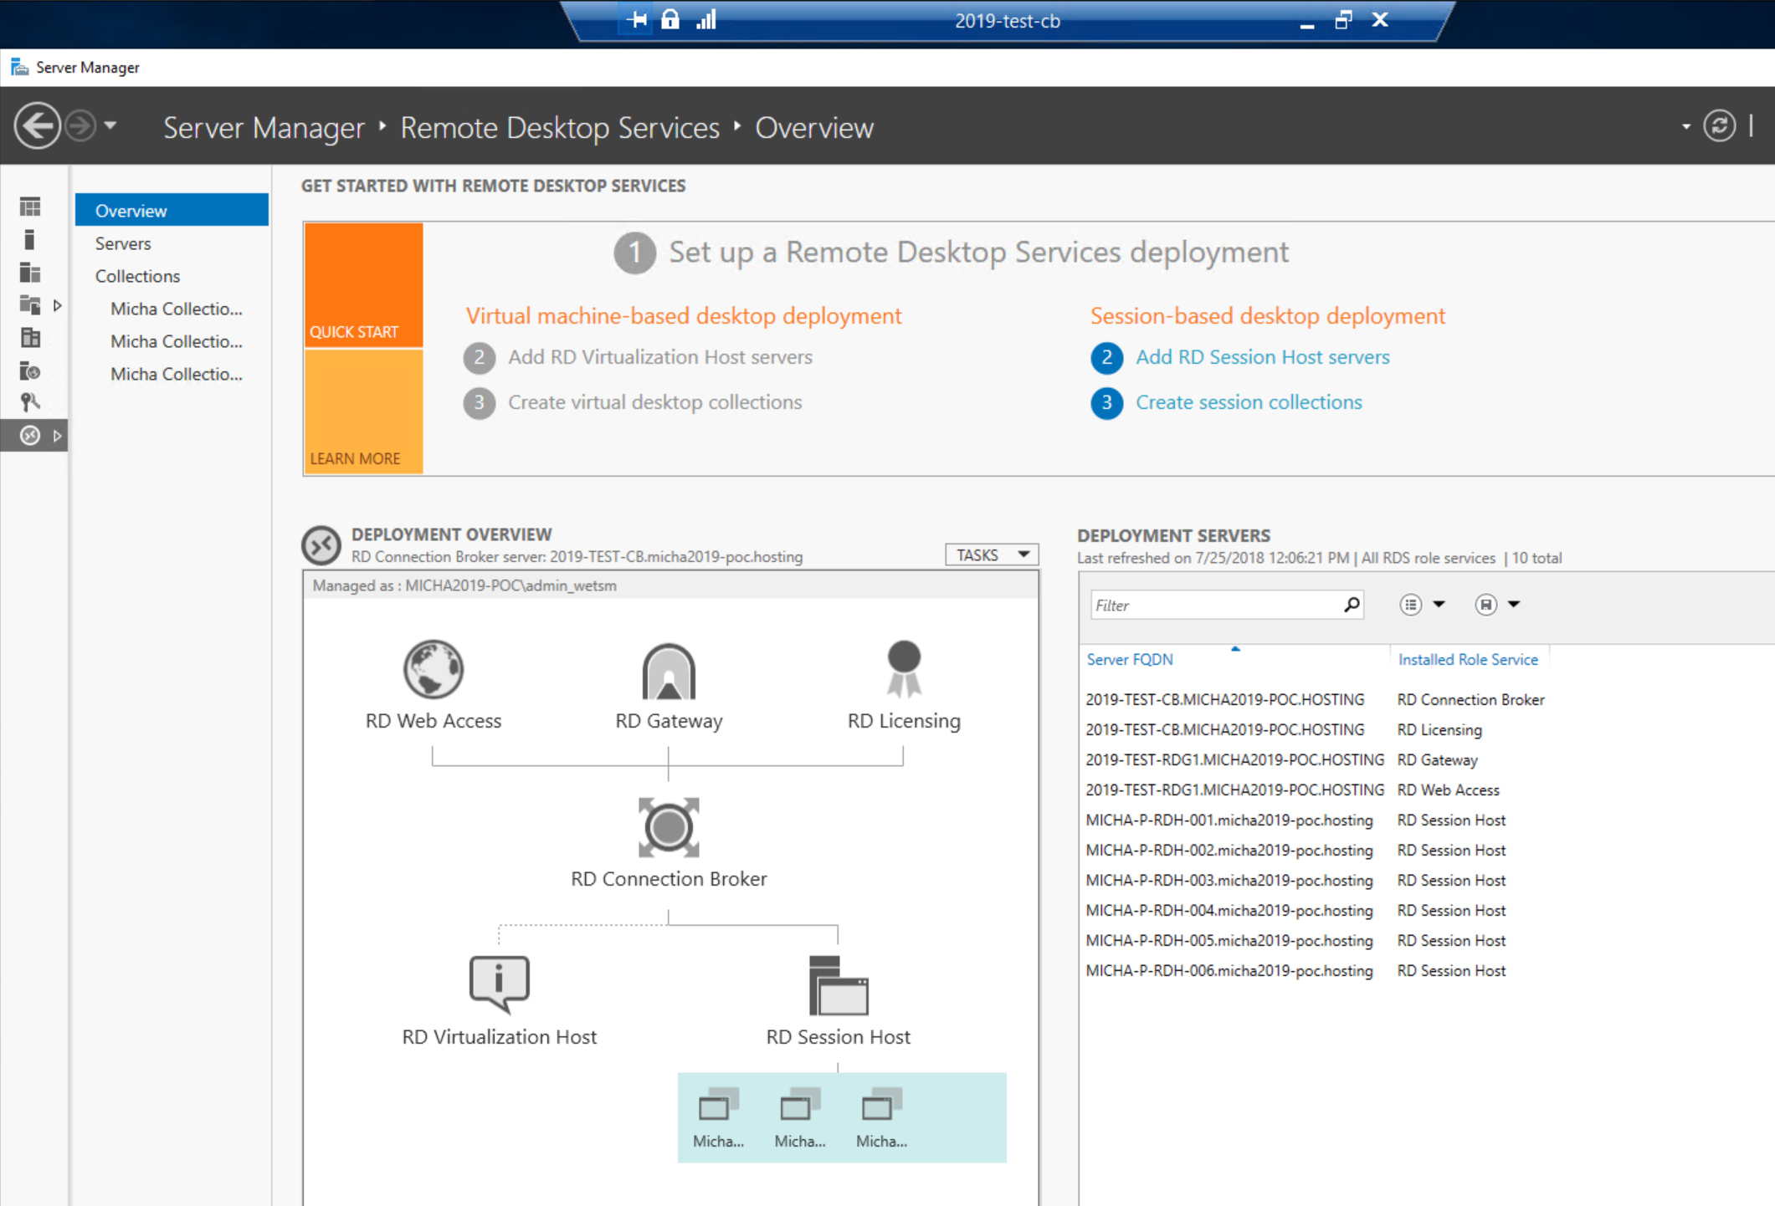This screenshot has width=1775, height=1206.
Task: Click the Filter search magnifier icon
Action: 1352,605
